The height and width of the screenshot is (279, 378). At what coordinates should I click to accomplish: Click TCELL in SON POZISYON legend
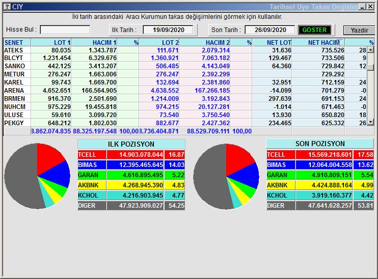(x=281, y=155)
